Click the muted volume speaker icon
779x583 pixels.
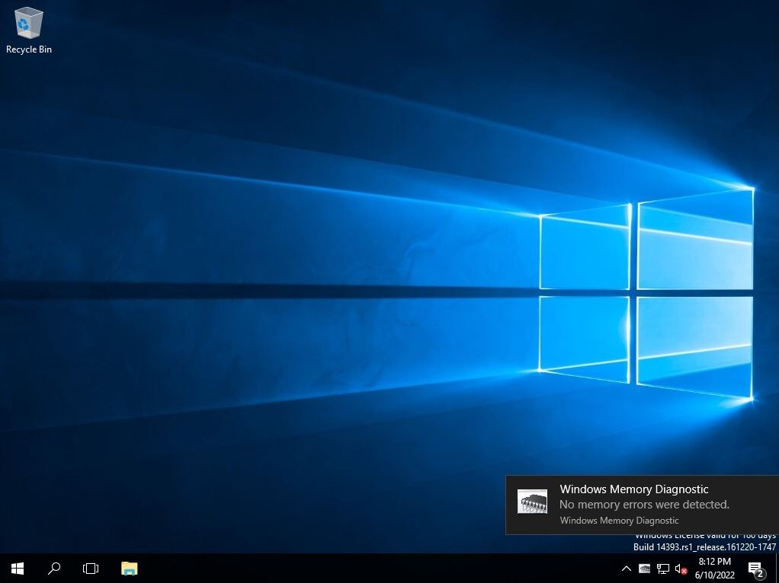[681, 569]
